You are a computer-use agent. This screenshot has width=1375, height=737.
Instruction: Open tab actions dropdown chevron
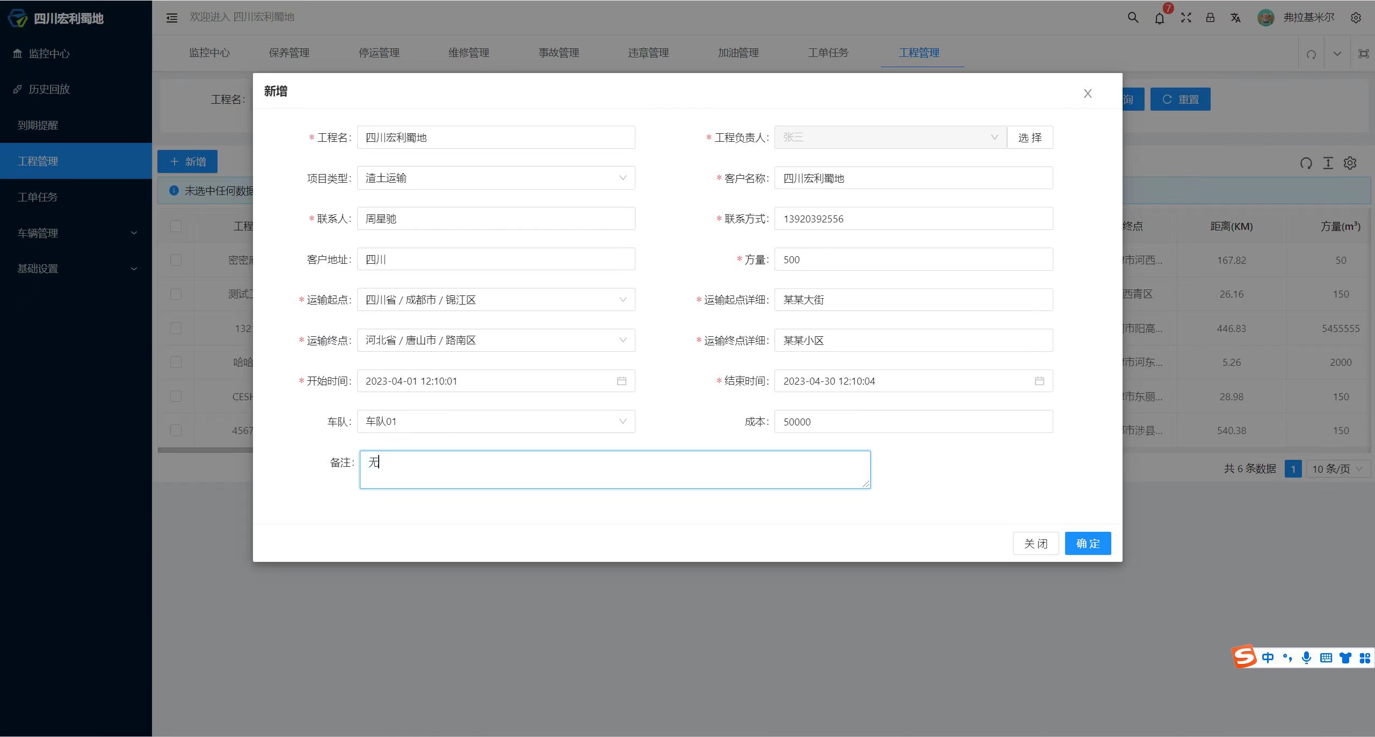pyautogui.click(x=1337, y=54)
